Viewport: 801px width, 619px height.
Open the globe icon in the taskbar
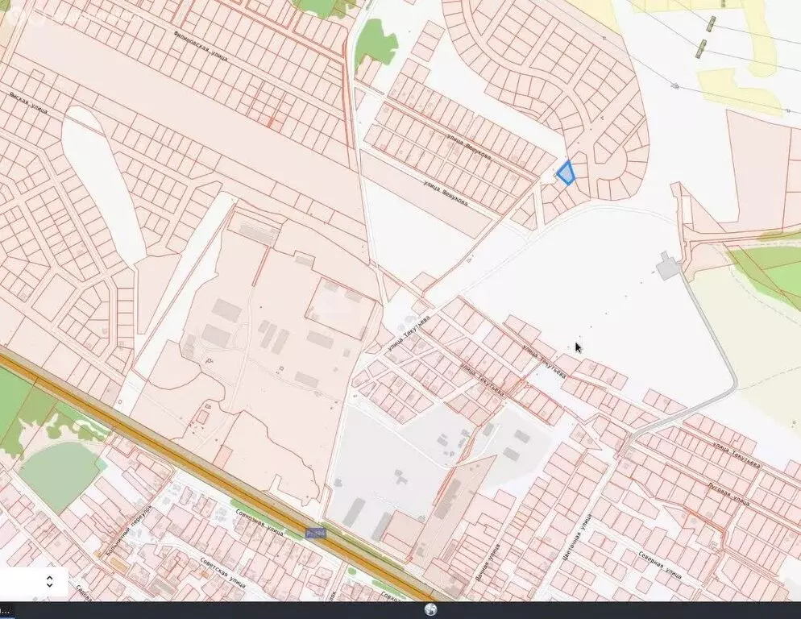(x=430, y=610)
